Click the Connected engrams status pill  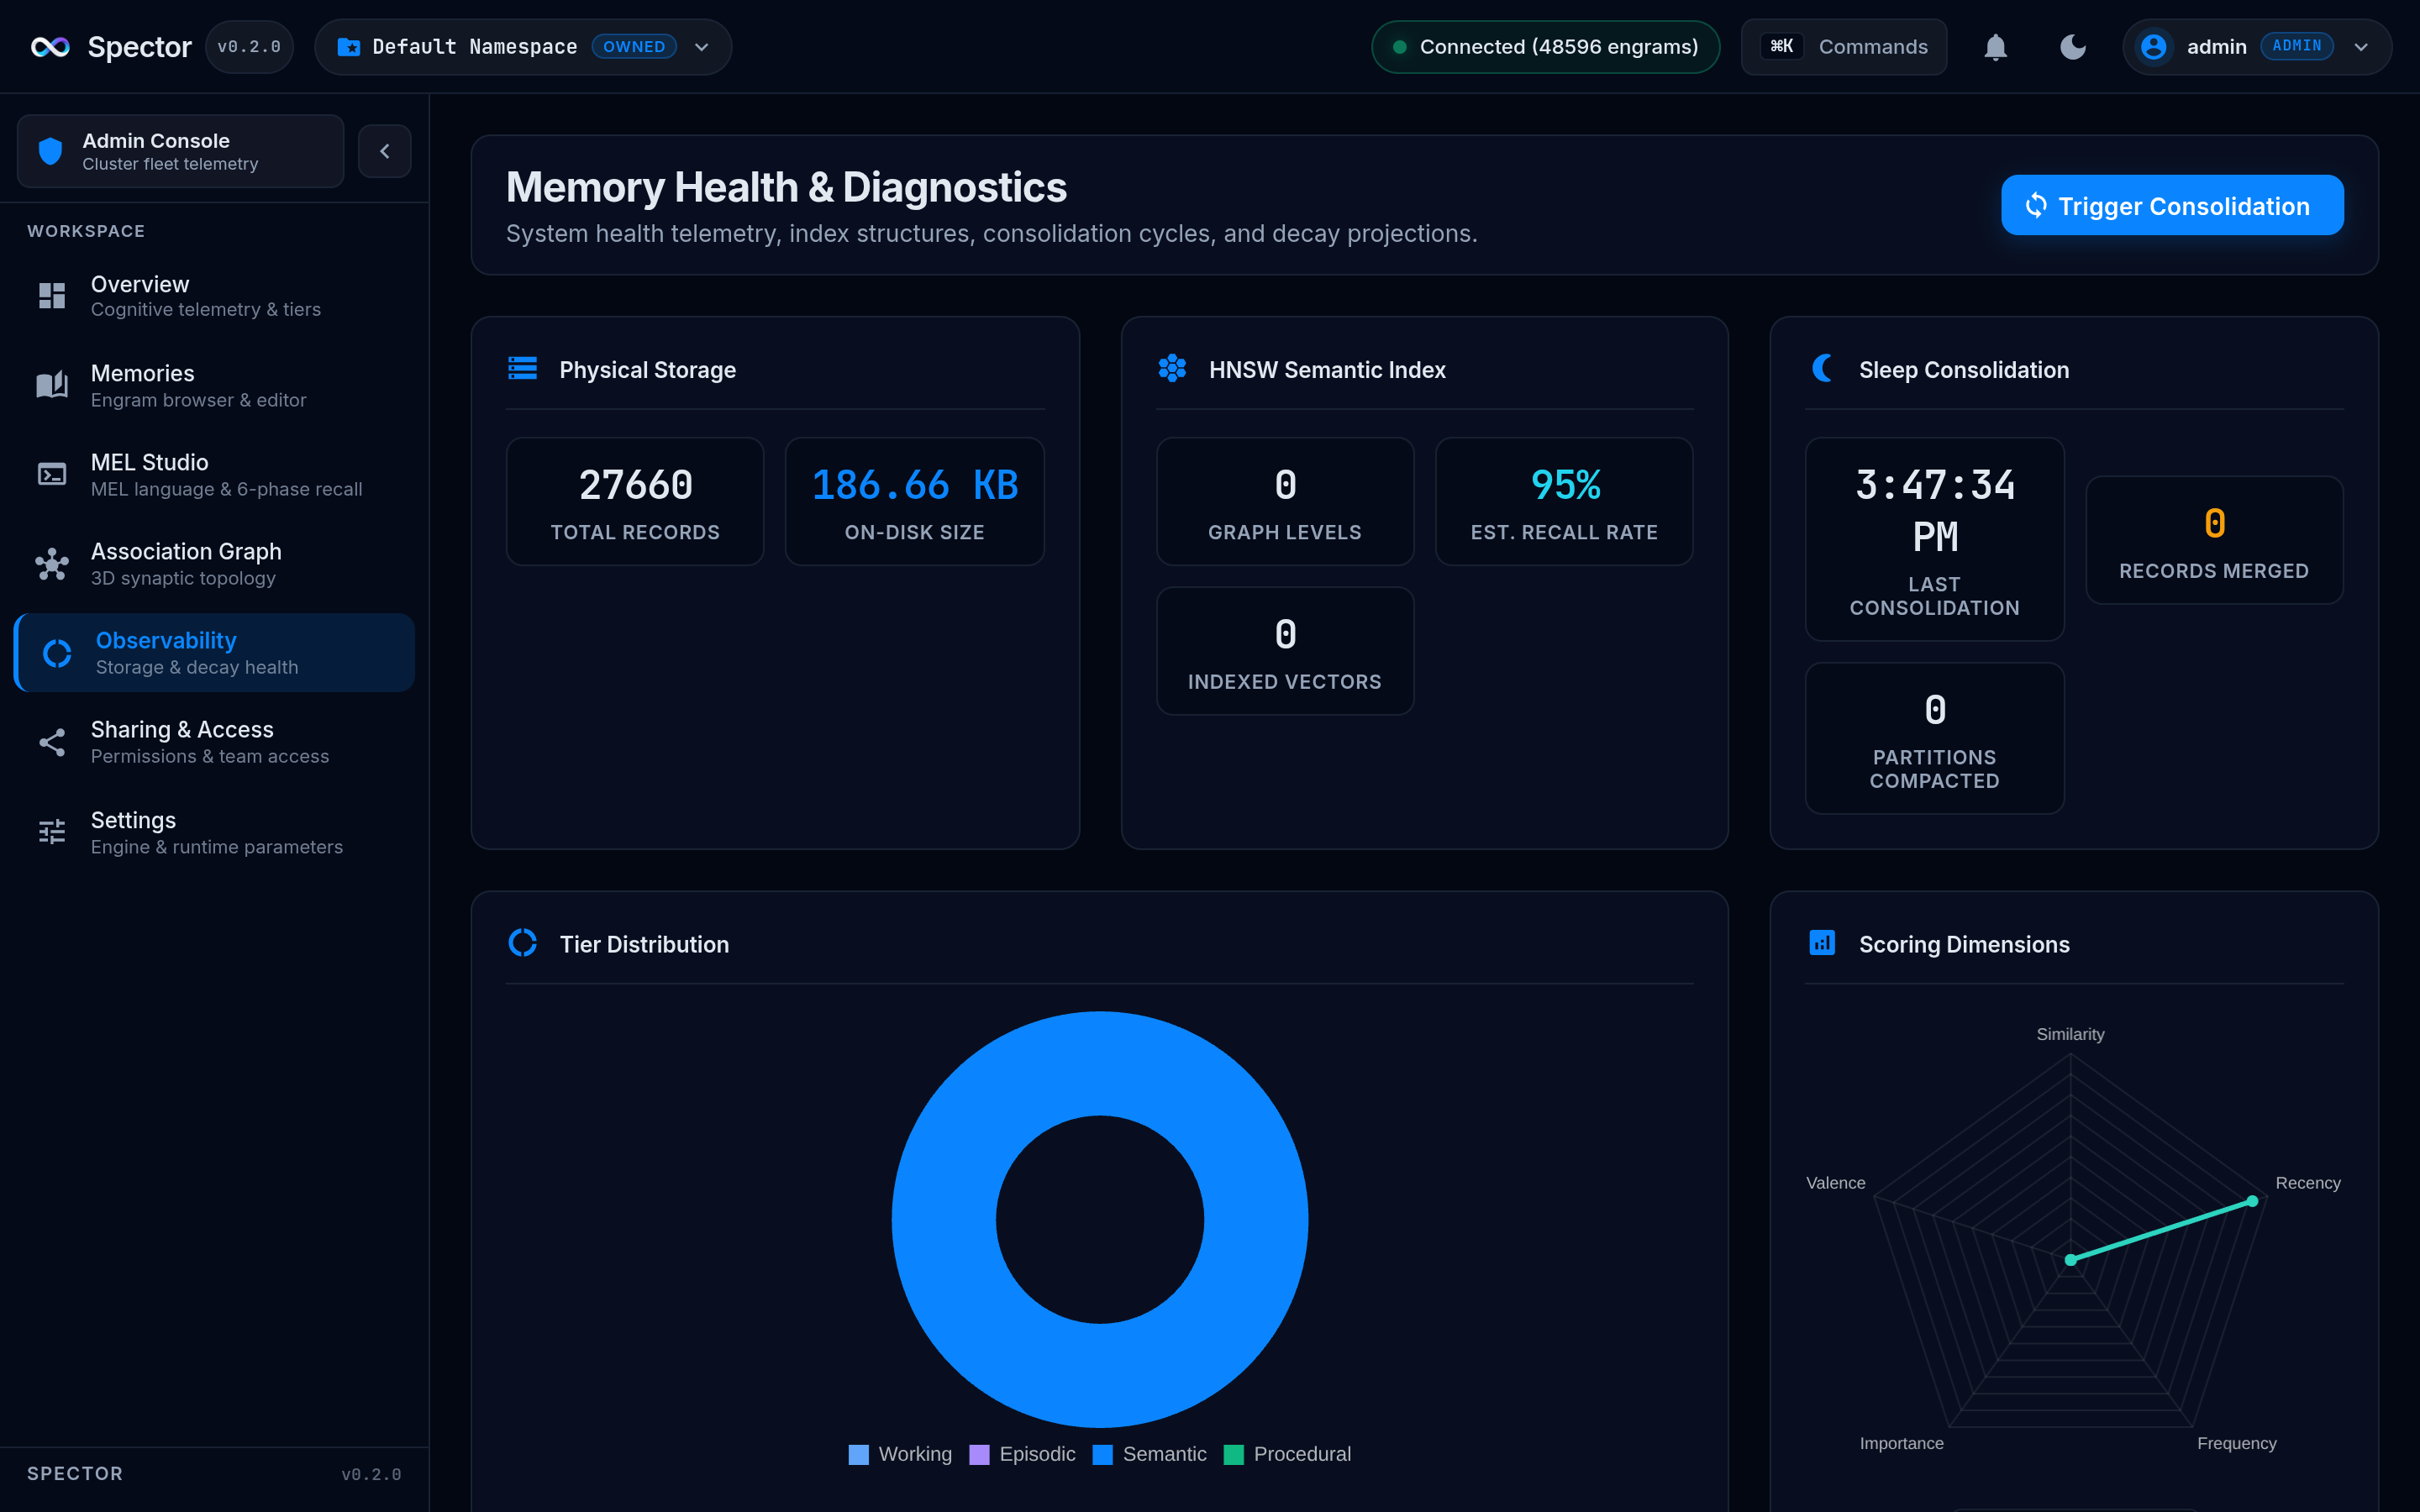pyautogui.click(x=1545, y=47)
